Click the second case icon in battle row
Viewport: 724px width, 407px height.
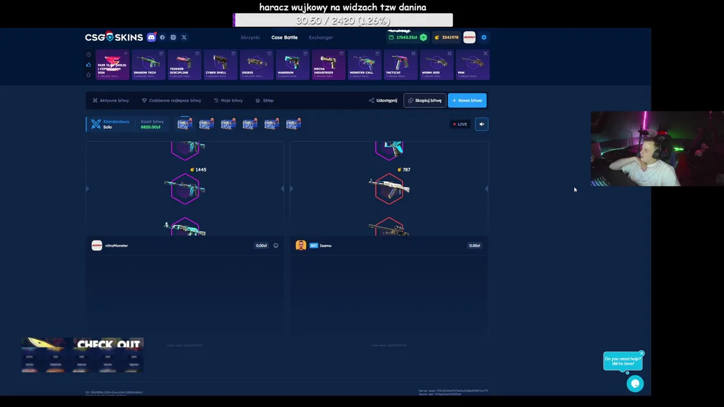coord(206,124)
